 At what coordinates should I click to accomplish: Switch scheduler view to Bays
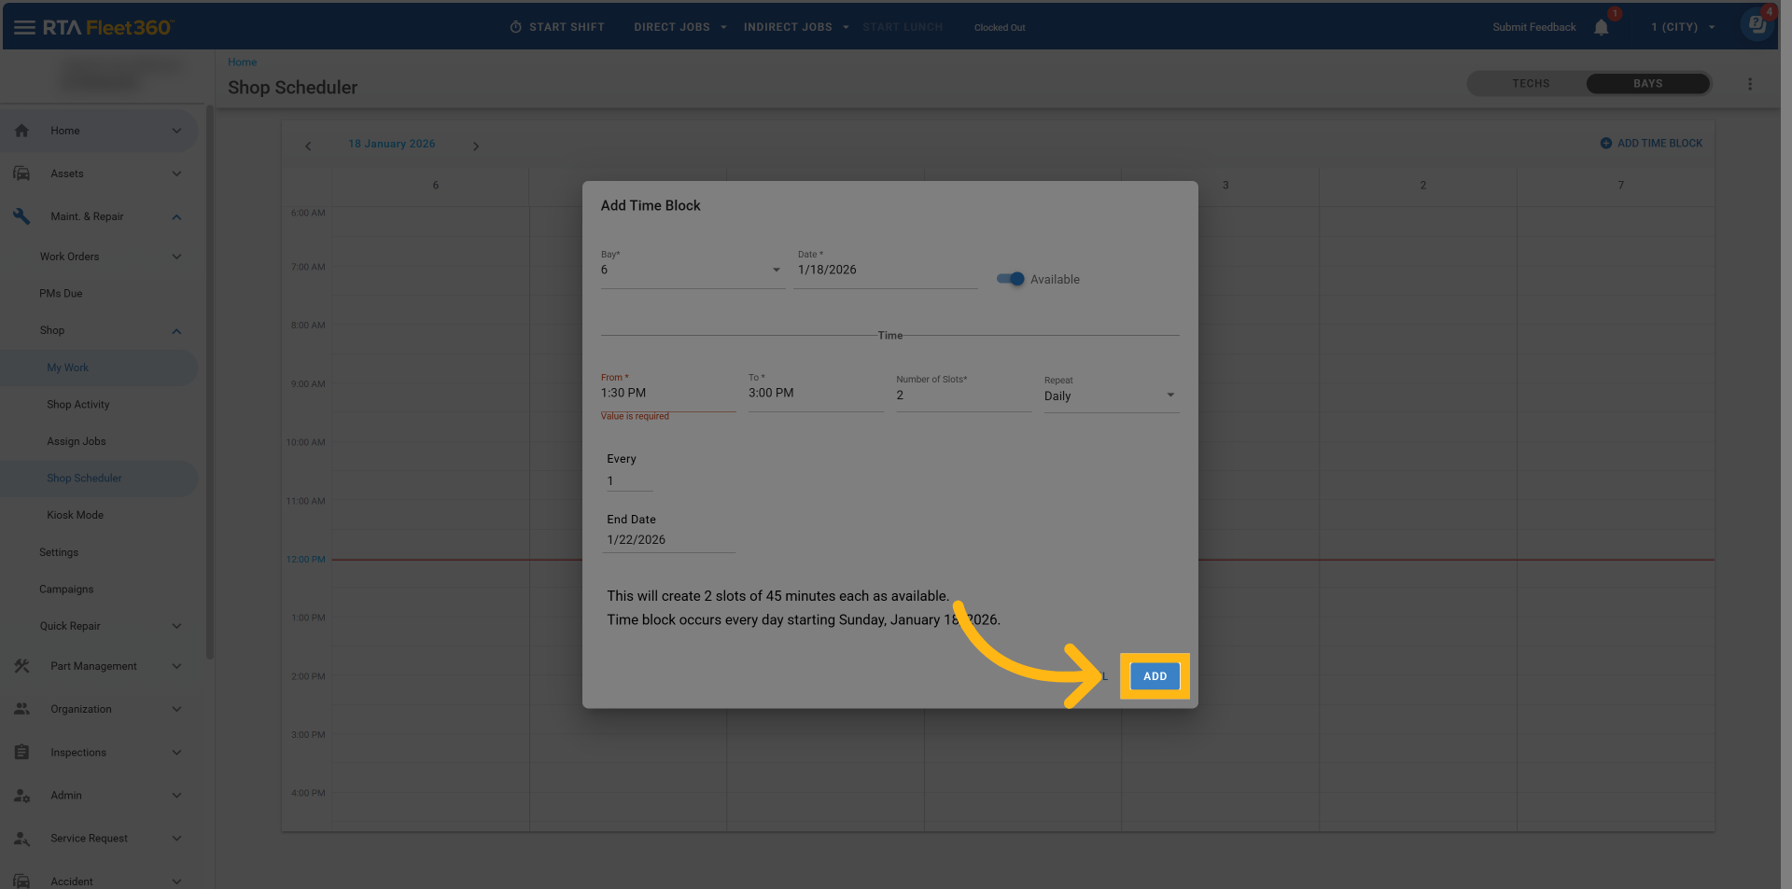tap(1647, 84)
